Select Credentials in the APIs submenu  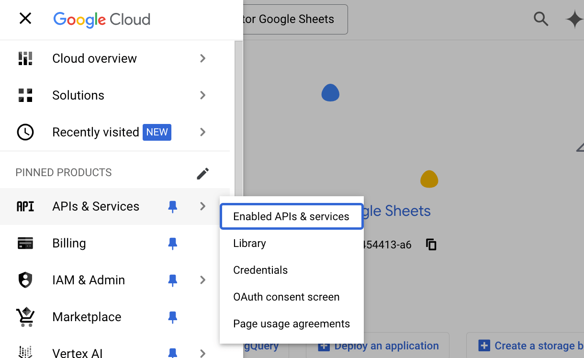pyautogui.click(x=292, y=270)
